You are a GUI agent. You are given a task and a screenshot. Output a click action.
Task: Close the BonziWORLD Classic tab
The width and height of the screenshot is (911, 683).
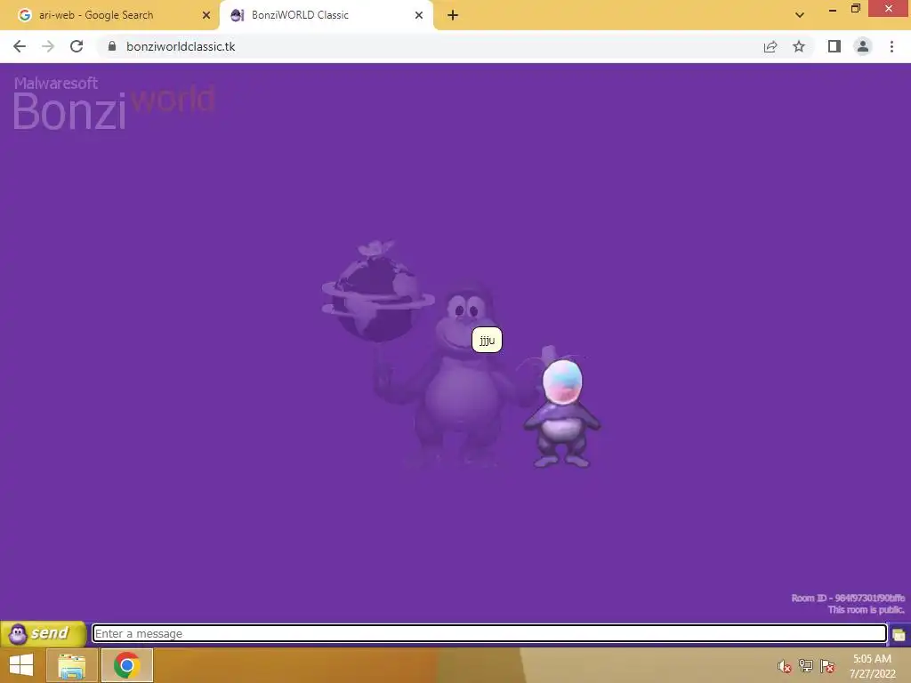pos(419,15)
